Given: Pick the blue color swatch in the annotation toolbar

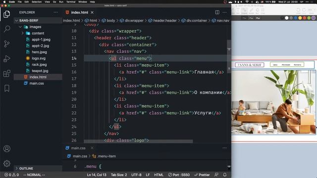Looking at the screenshot, I should (296, 18).
